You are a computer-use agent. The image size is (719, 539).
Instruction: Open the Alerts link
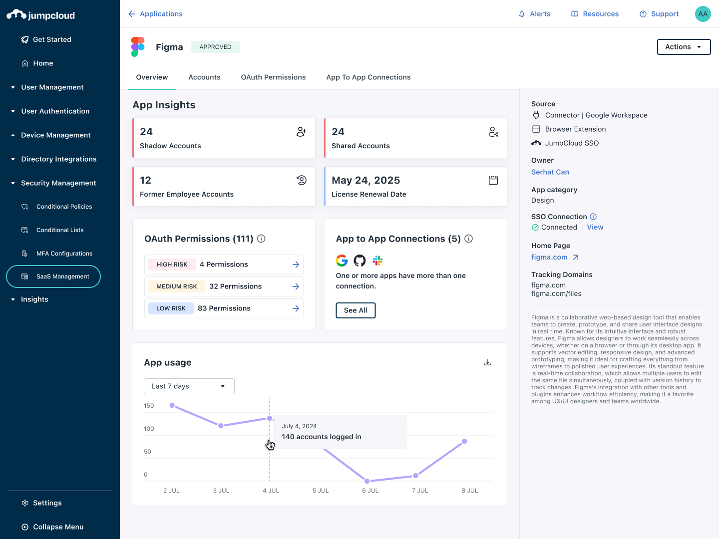tap(534, 14)
